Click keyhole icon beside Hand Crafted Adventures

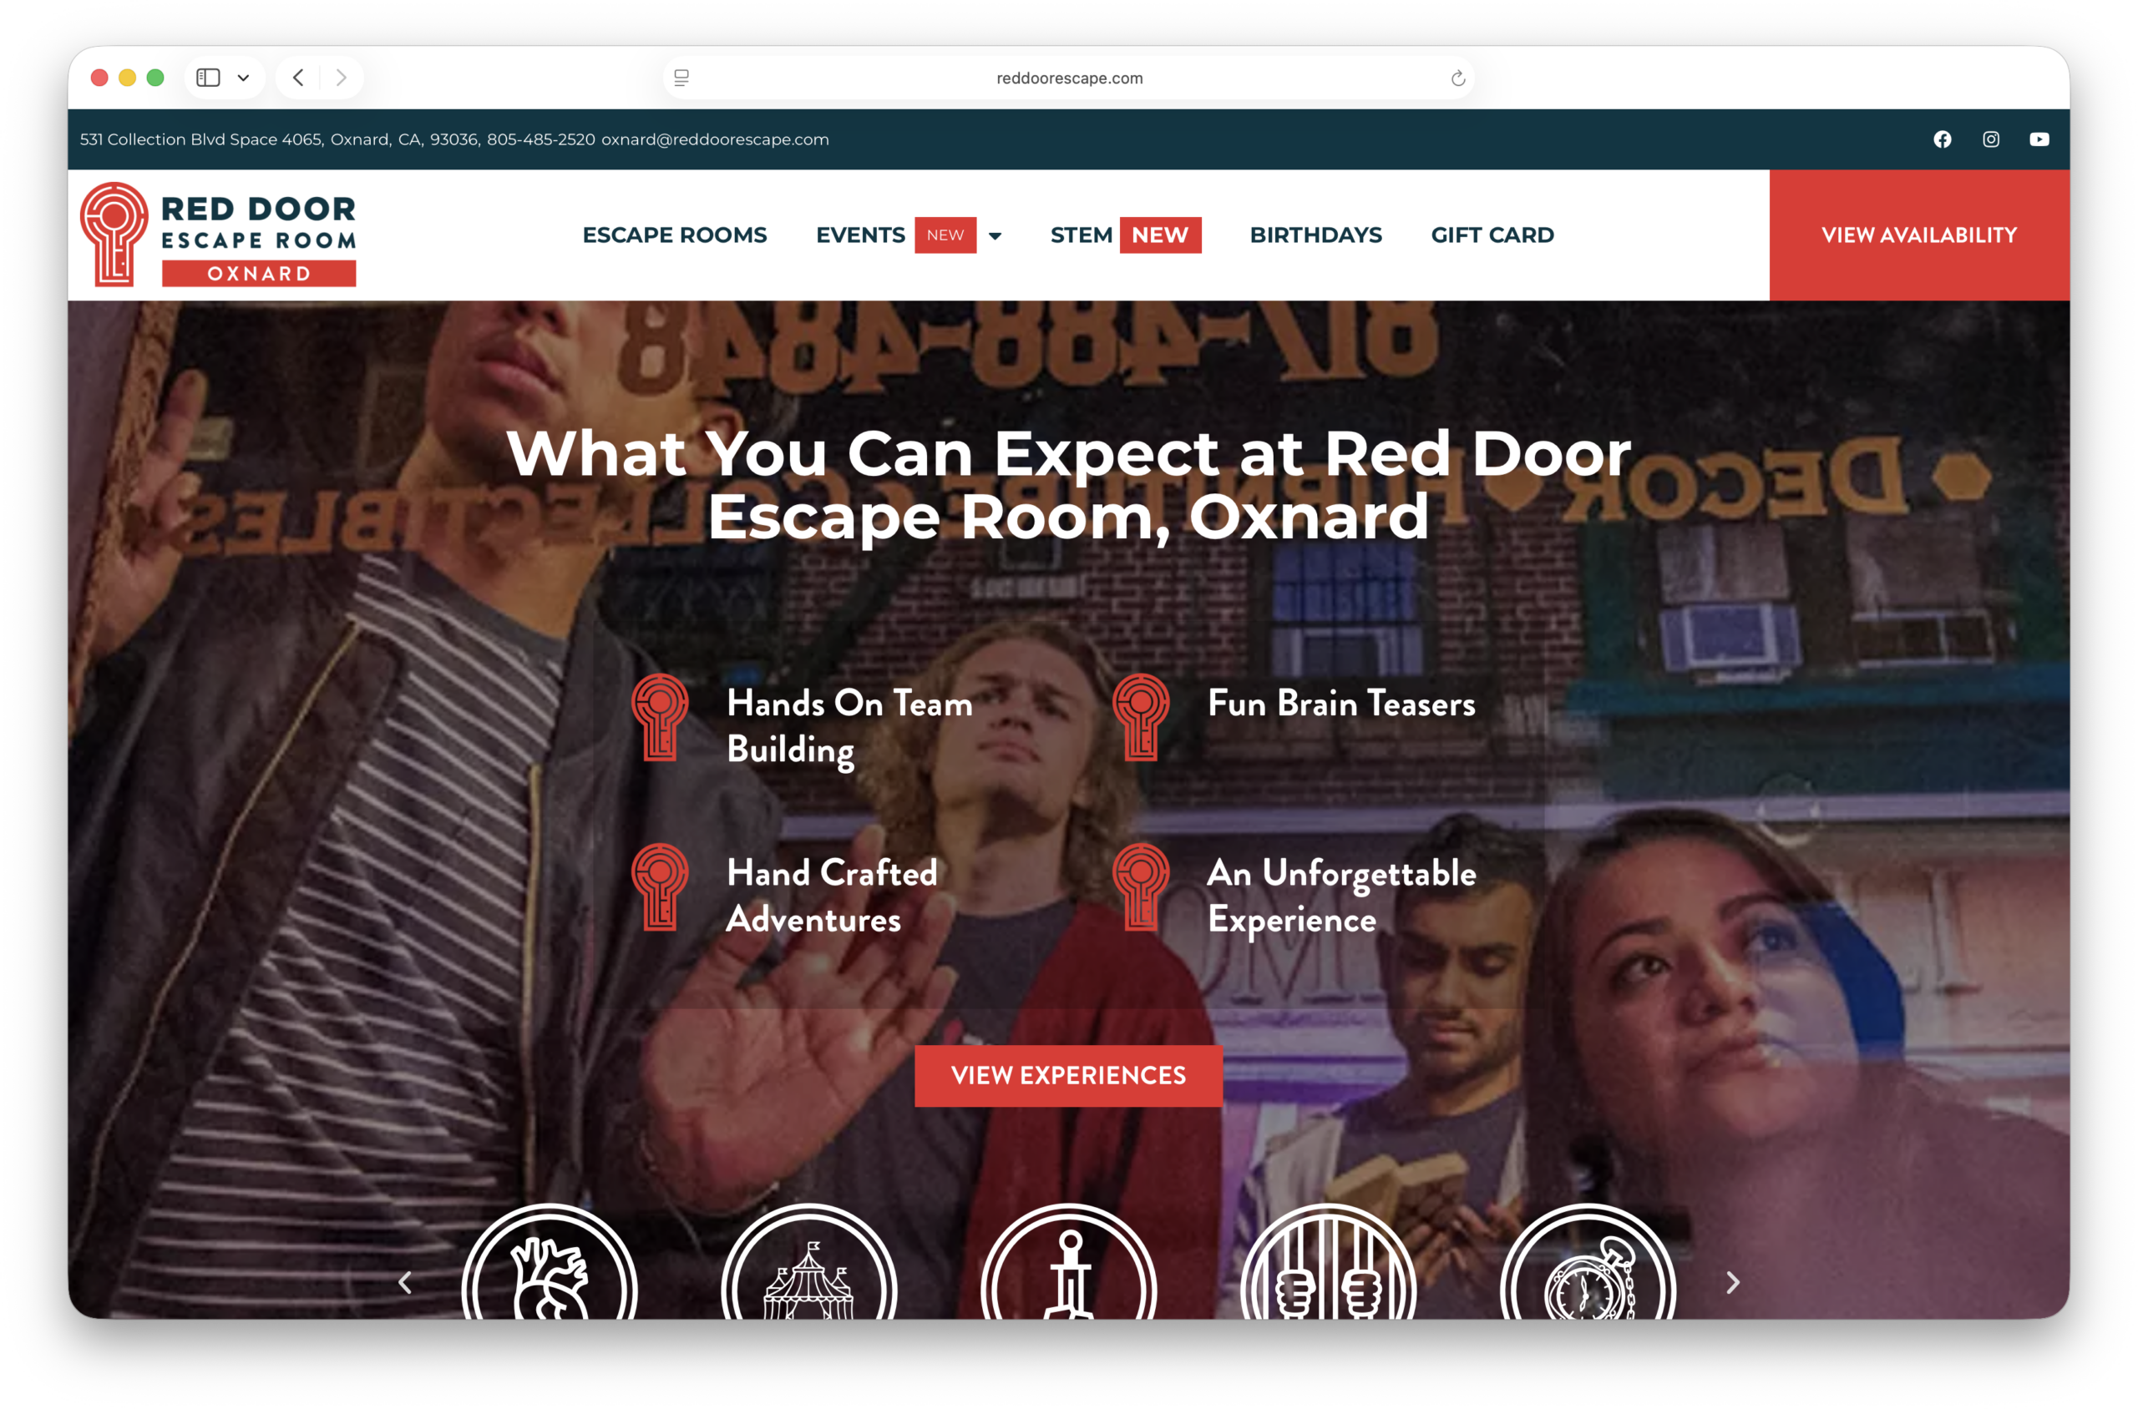coord(659,887)
